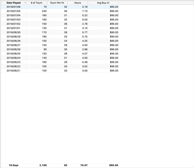
Task: Sort by the Date Played column header
Action: (x=14, y=3)
